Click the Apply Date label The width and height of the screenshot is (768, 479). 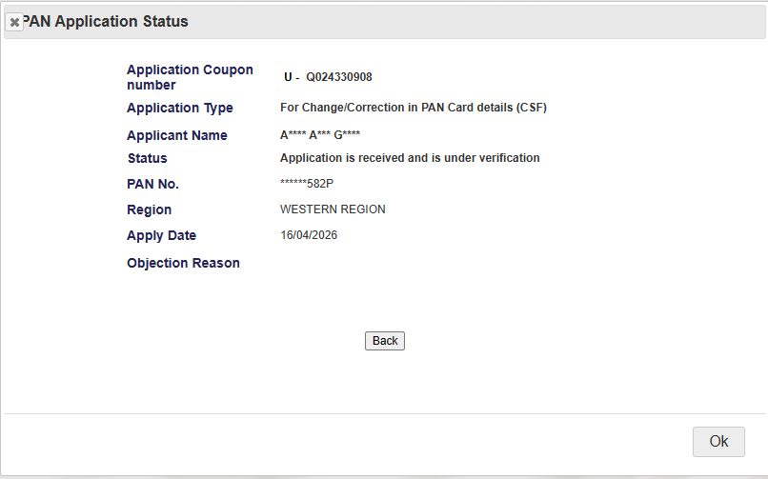tap(161, 236)
